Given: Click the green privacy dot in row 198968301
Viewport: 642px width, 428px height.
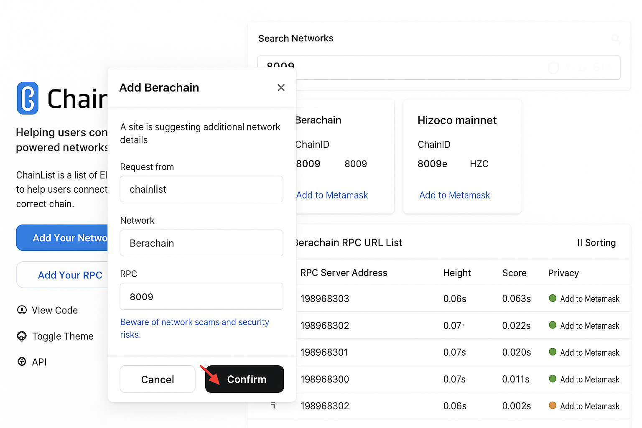Looking at the screenshot, I should pyautogui.click(x=553, y=352).
